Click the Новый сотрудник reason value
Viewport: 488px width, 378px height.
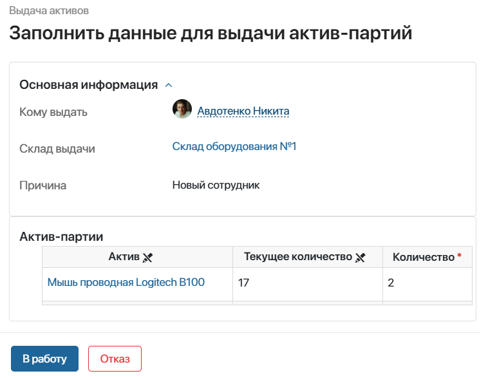click(216, 185)
